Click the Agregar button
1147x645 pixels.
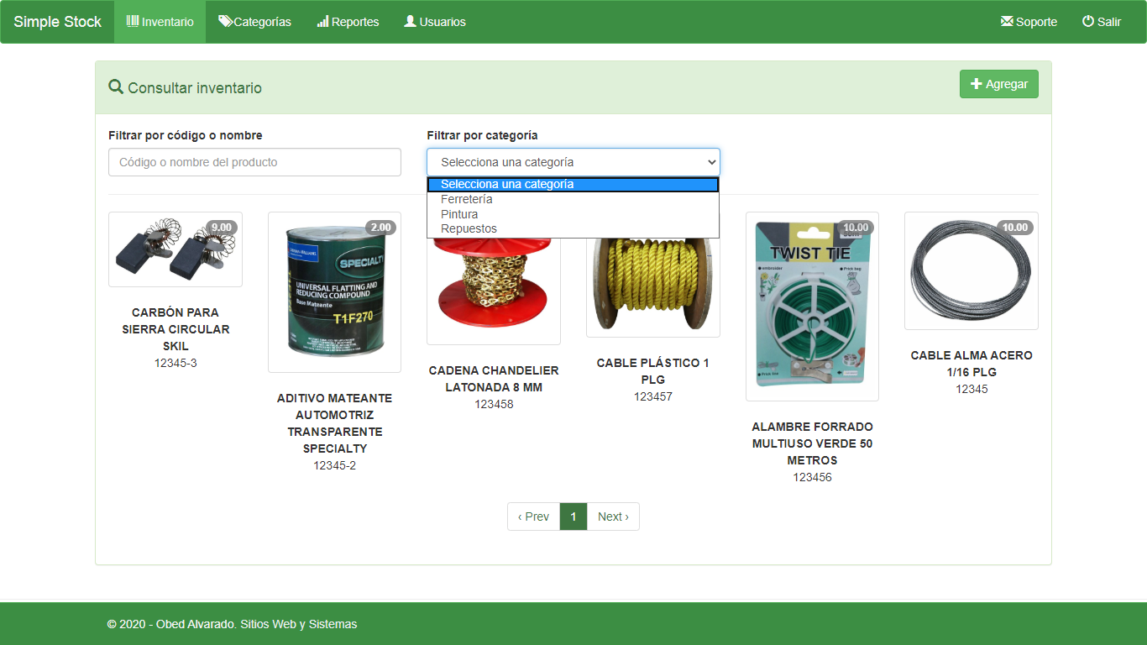pyautogui.click(x=999, y=84)
